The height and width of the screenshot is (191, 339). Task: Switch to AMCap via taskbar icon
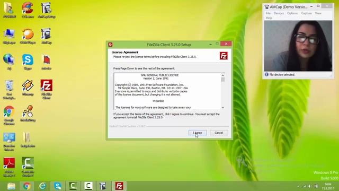tap(103, 186)
